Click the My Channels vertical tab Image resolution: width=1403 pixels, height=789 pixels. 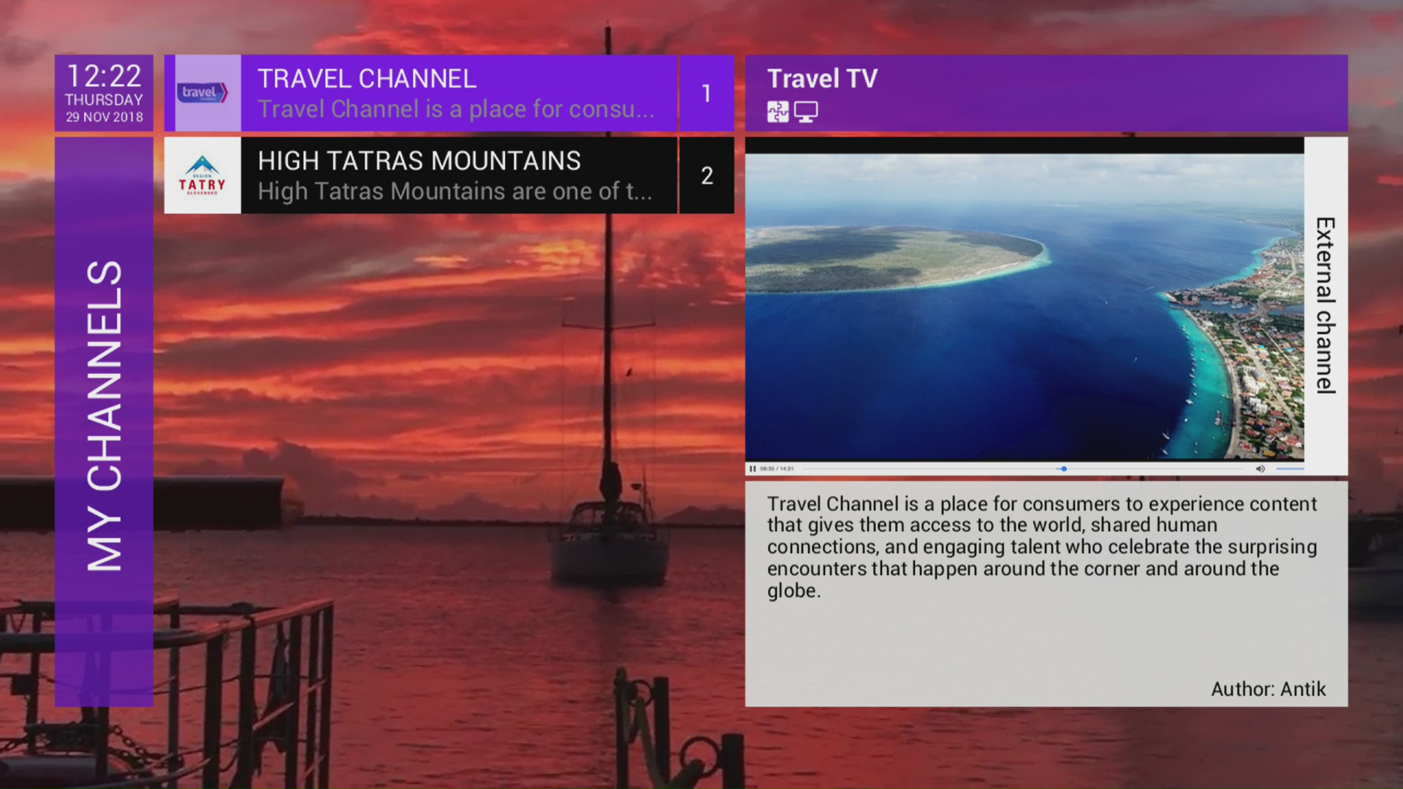(104, 422)
